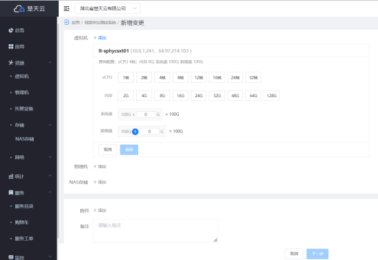This screenshot has height=260, width=378.
Task: Open 物理机 in the sidebar
Action: tap(21, 92)
